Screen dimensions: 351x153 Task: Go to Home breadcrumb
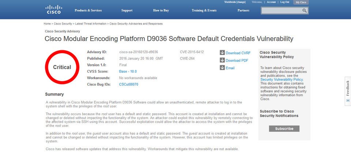coord(47,24)
